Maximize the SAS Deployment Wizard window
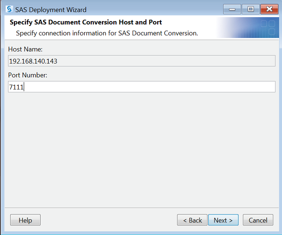Viewport: 282px width, 235px height. click(251, 9)
